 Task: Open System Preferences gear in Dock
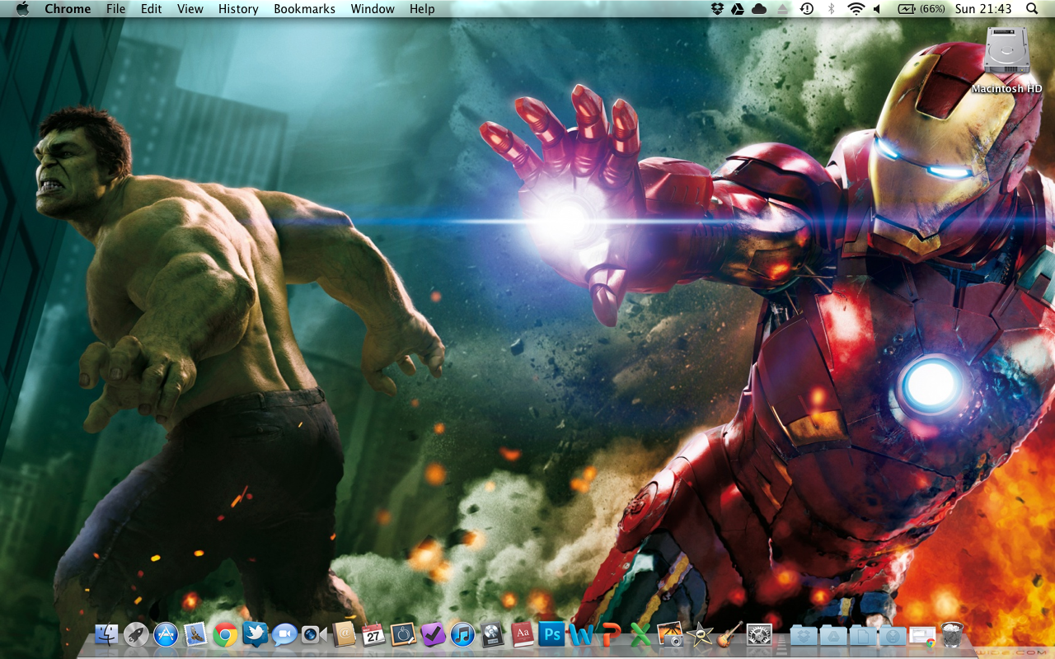click(x=759, y=634)
